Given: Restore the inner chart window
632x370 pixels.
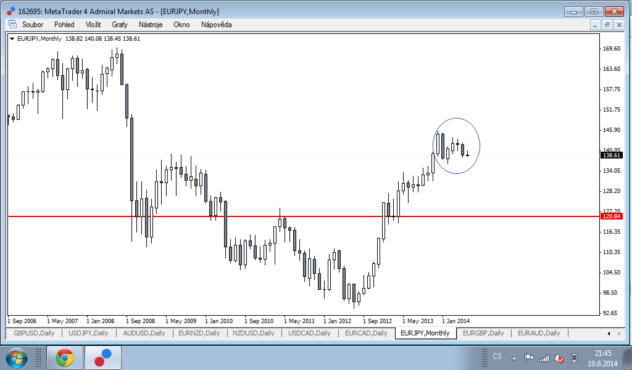Looking at the screenshot, I should point(607,25).
